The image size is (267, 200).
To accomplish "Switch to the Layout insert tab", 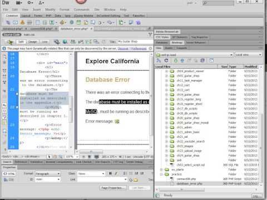I will [x=26, y=16].
